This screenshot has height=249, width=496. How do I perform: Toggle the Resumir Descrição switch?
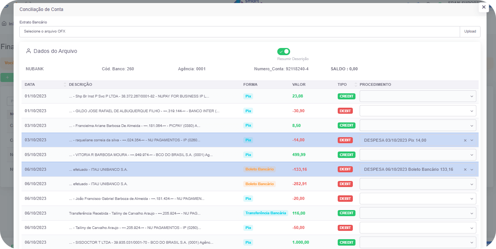[283, 51]
